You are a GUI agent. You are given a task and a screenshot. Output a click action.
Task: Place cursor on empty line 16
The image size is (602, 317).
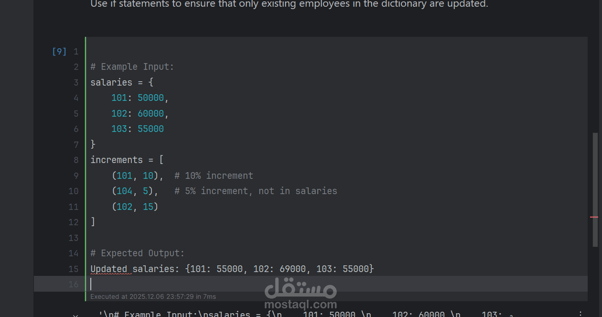(311, 284)
